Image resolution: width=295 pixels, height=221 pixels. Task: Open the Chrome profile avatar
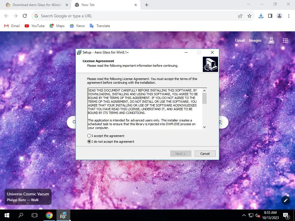279,16
